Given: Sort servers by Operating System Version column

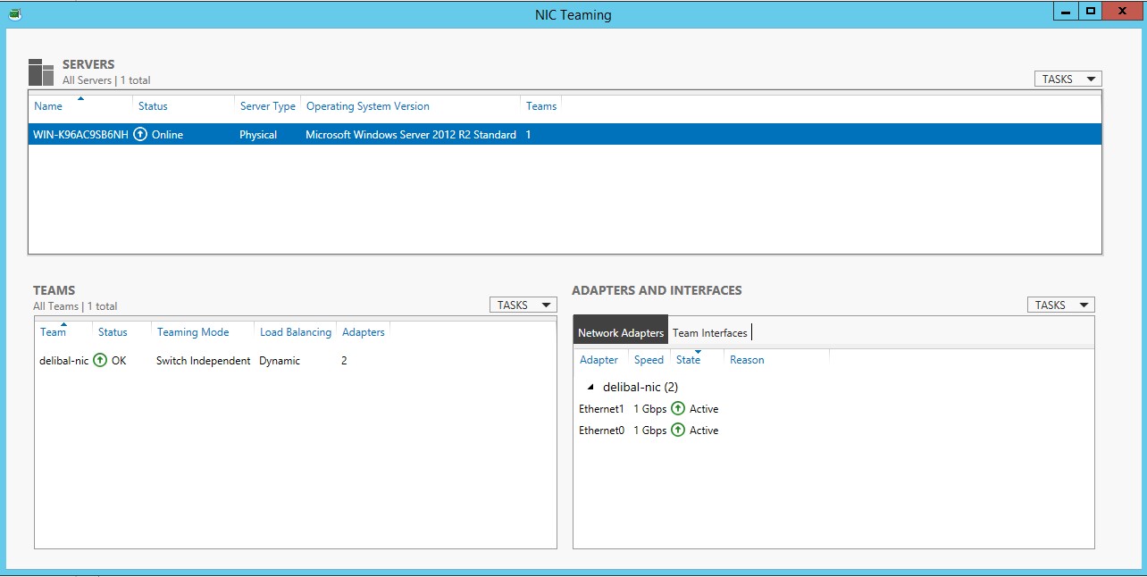Looking at the screenshot, I should pyautogui.click(x=367, y=106).
